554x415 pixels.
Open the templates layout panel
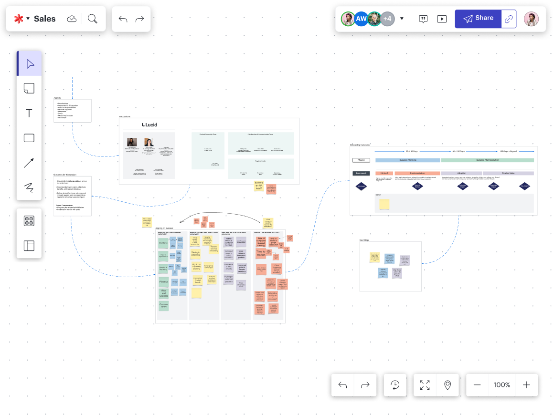tap(29, 246)
